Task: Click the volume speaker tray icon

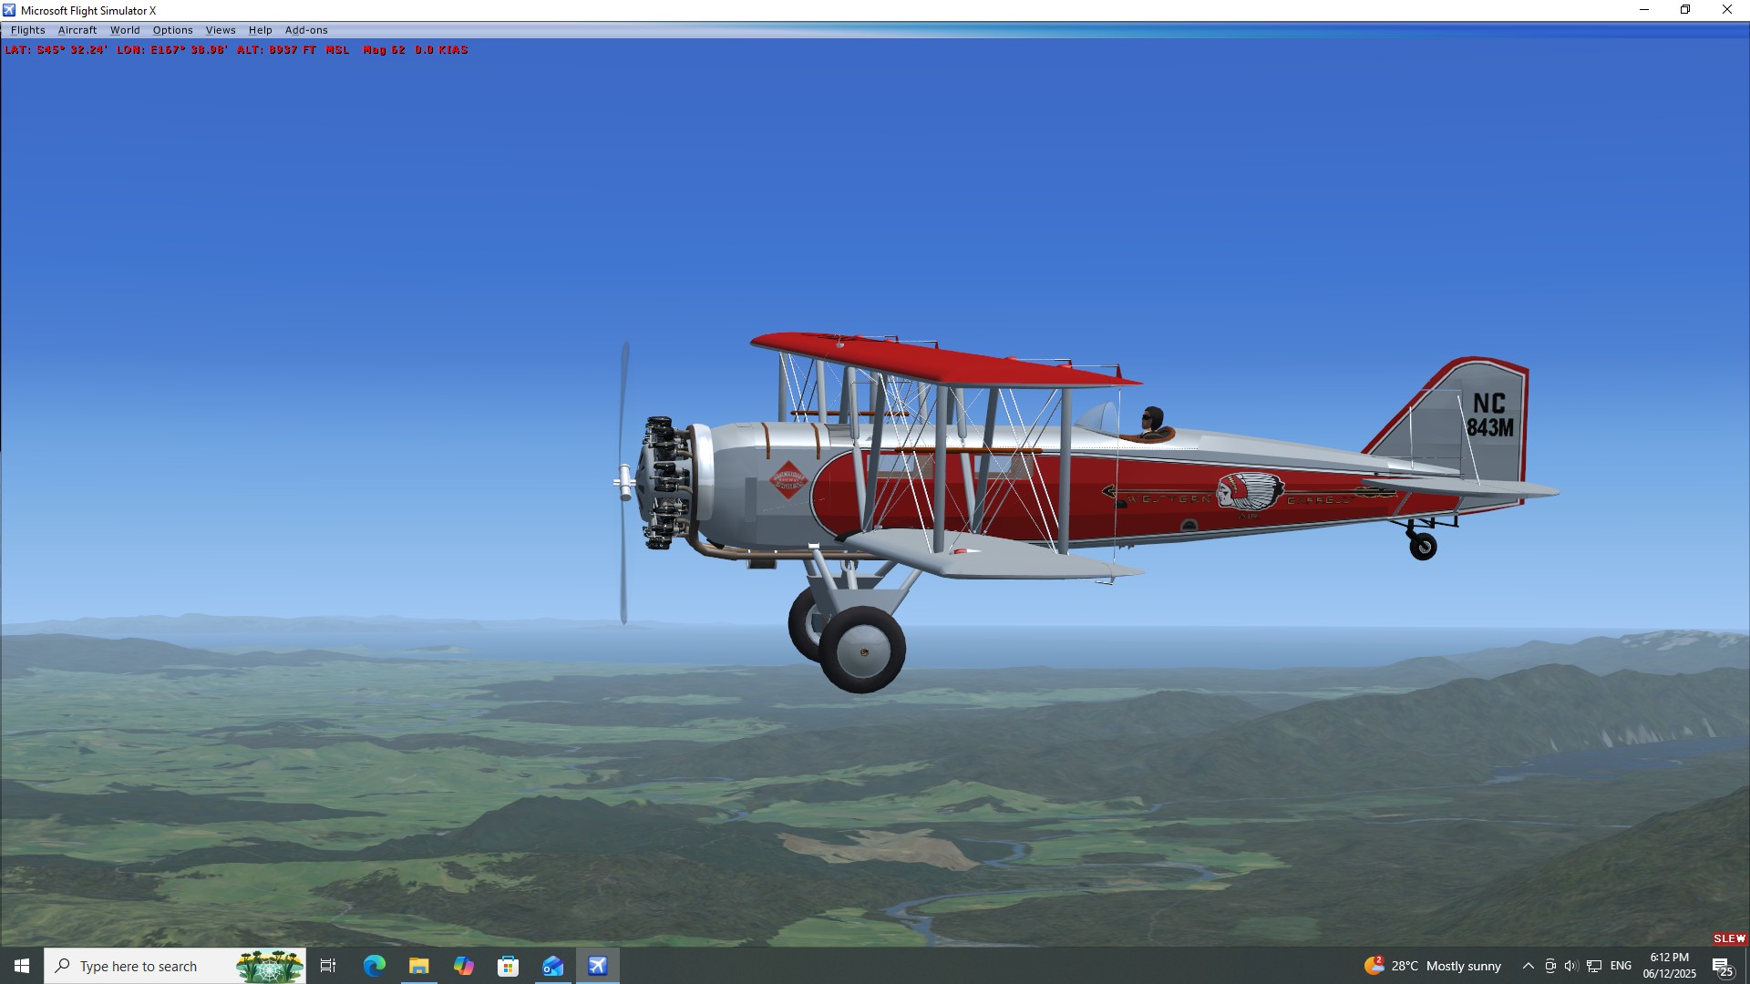Action: coord(1570,966)
